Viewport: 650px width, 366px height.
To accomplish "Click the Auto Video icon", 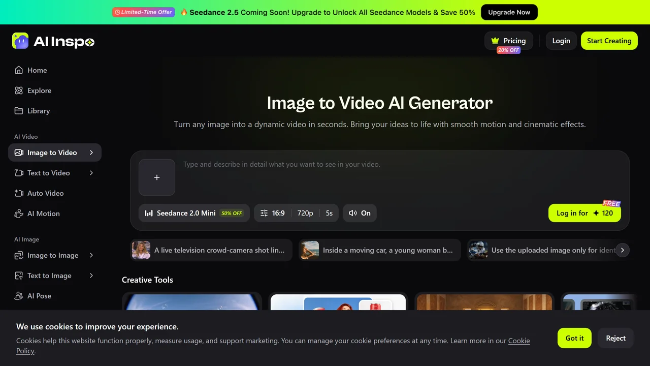I will tap(19, 193).
